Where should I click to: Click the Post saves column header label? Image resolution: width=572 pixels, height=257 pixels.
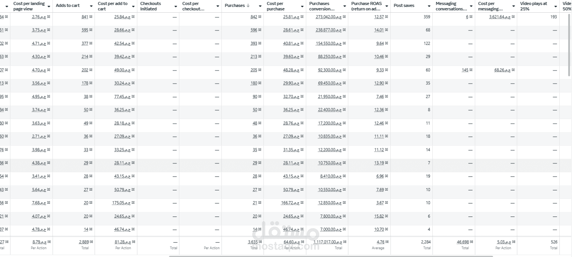pos(404,6)
